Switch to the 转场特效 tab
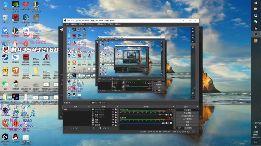The height and width of the screenshot is (146, 261). click(188, 128)
